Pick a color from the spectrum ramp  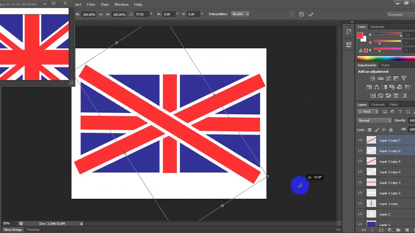pyautogui.click(x=386, y=58)
